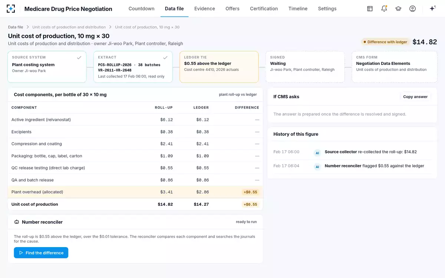Click the app logo icon

tap(11, 9)
